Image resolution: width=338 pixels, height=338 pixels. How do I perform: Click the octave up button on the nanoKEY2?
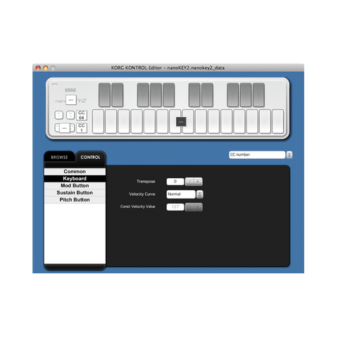coord(70,115)
